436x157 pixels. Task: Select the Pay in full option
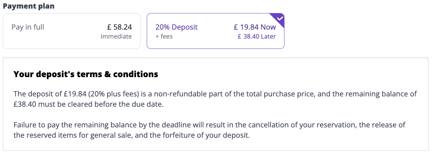click(x=72, y=31)
